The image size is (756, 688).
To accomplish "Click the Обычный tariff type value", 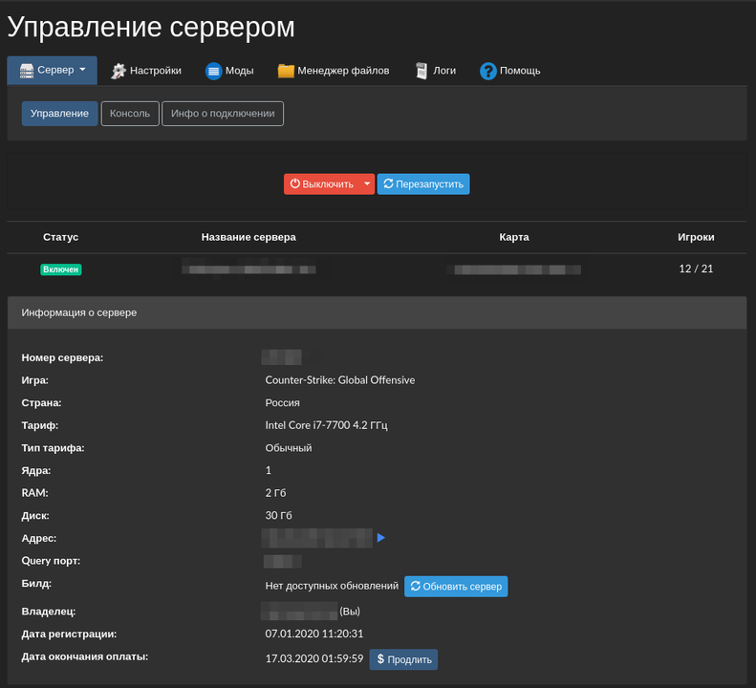I will tap(289, 448).
